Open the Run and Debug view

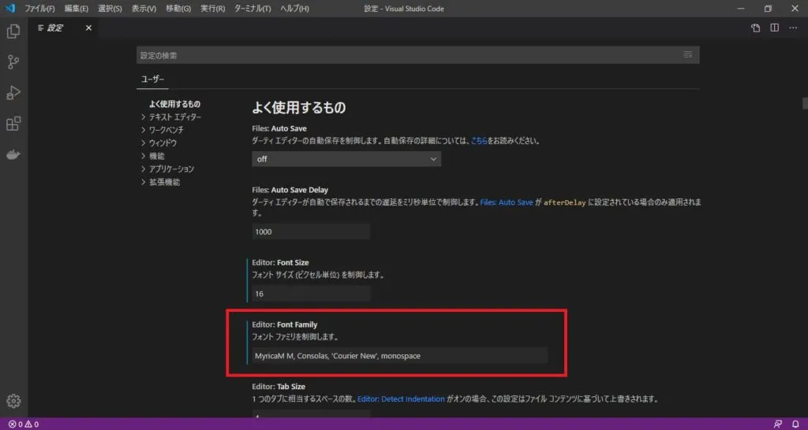(13, 93)
